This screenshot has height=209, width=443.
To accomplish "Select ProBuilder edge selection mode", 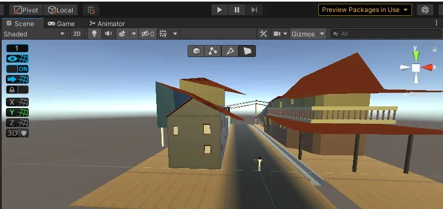I will click(230, 51).
